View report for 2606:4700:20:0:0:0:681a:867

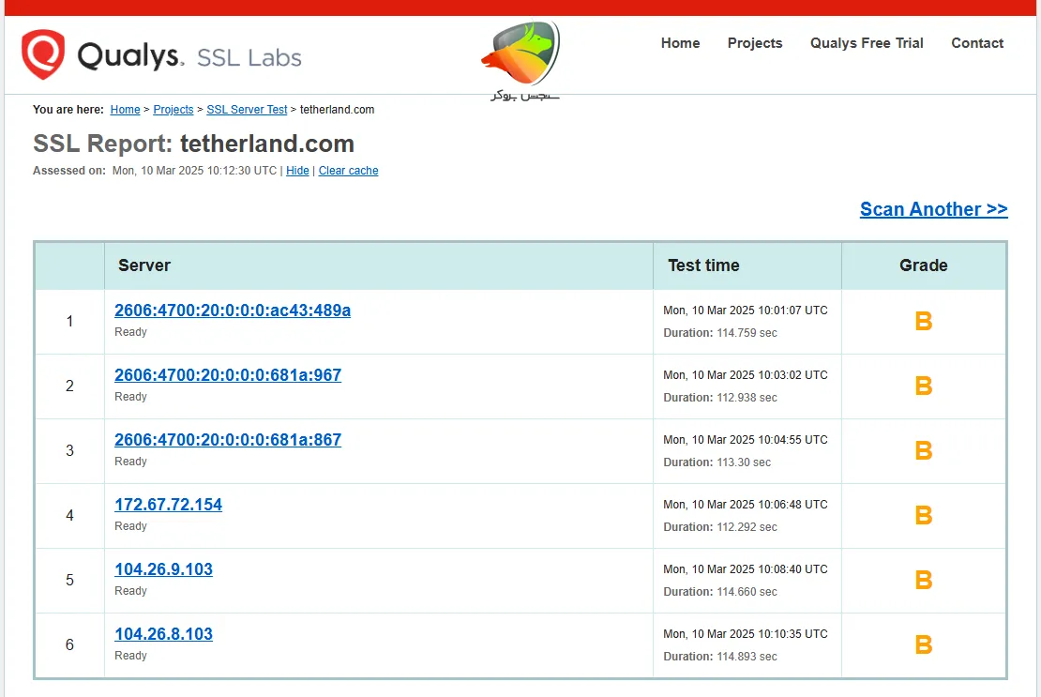pyautogui.click(x=228, y=440)
